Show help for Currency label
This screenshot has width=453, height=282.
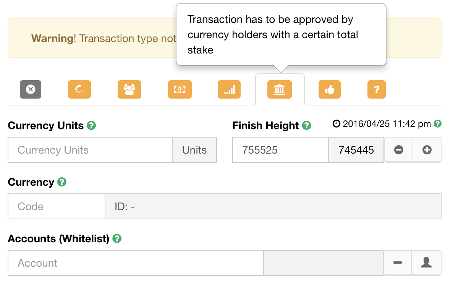[62, 182]
